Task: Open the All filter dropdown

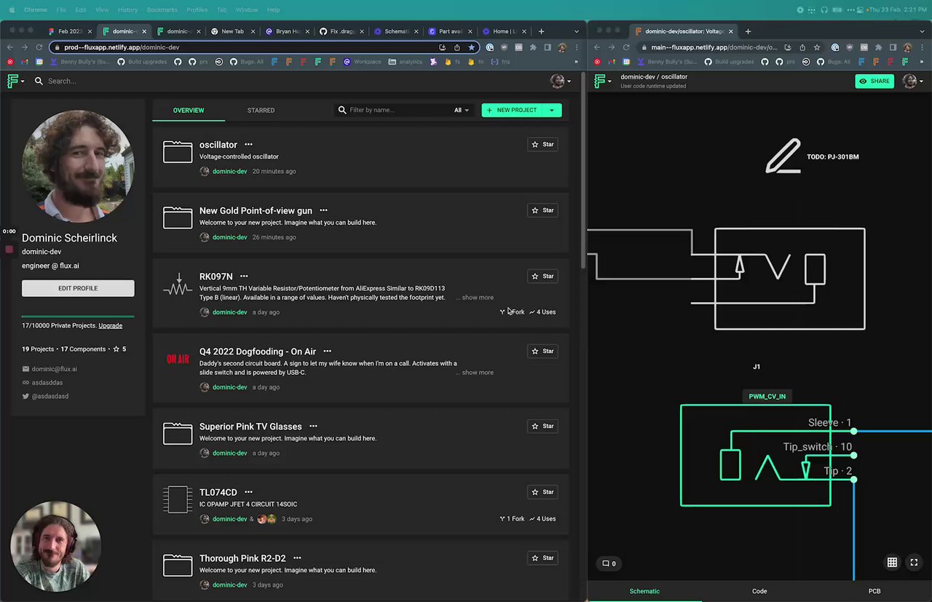Action: tap(461, 110)
